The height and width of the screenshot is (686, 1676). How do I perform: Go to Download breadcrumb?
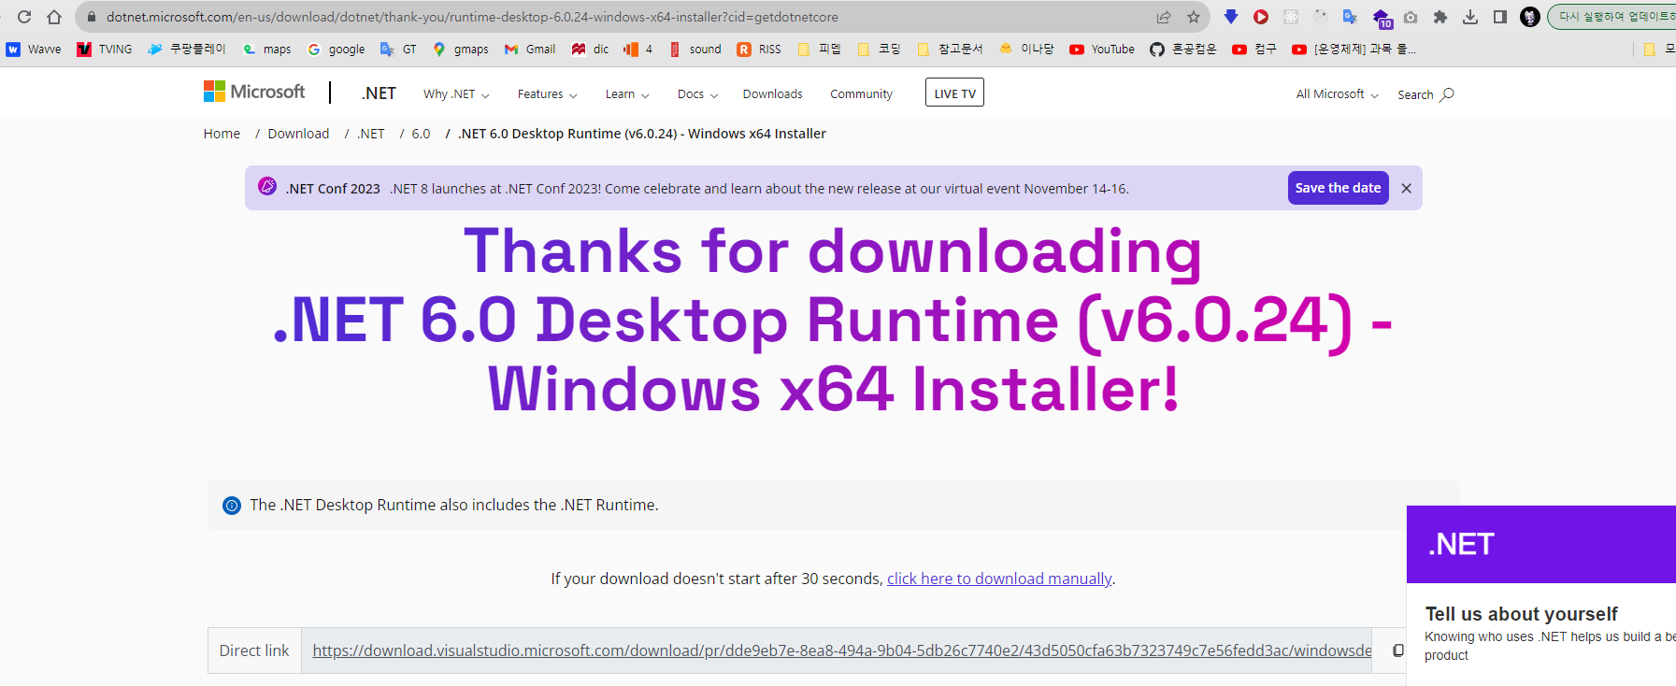click(298, 134)
